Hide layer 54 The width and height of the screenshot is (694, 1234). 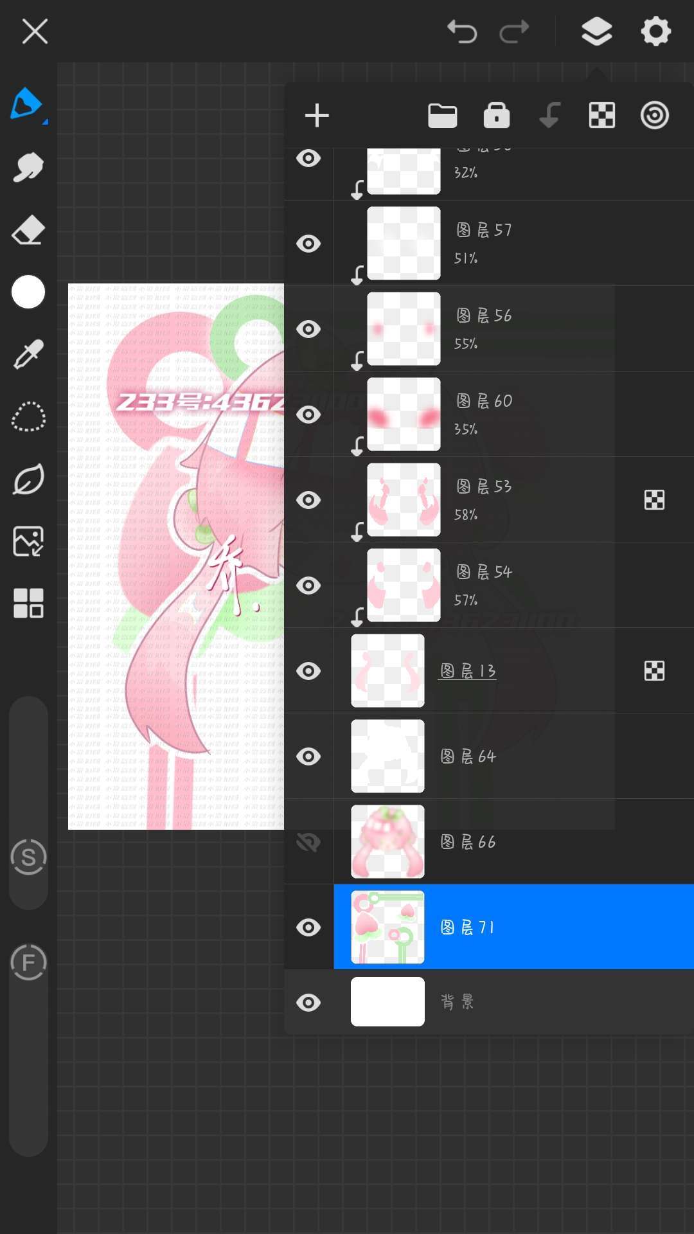click(x=308, y=586)
